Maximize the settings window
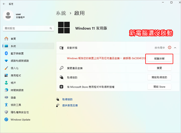Image resolution: width=181 pixels, height=133 pixels. coord(171,2)
